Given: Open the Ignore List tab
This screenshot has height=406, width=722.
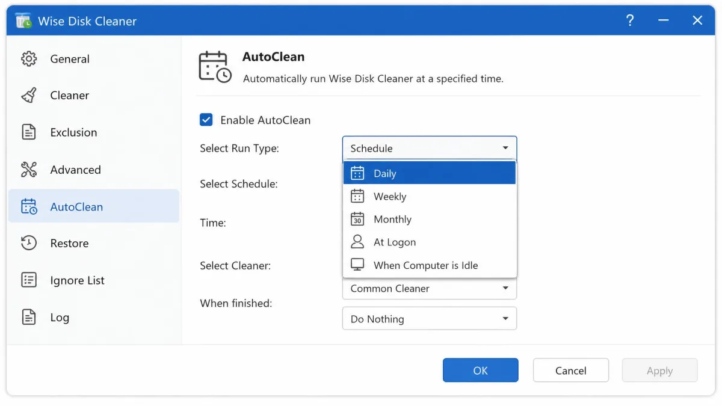Looking at the screenshot, I should (94, 280).
